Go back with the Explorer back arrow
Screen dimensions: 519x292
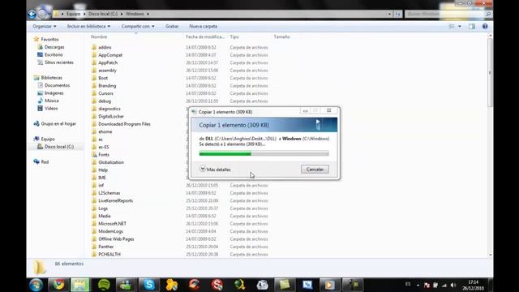[x=32, y=14]
